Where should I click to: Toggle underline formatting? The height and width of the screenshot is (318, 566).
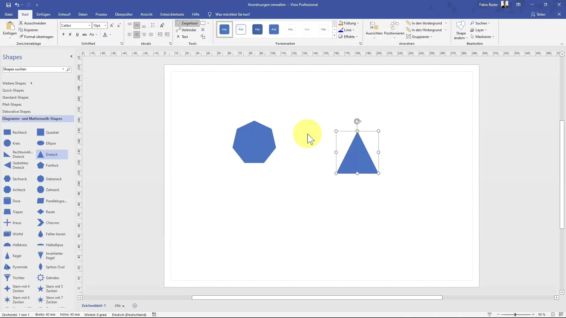point(77,34)
